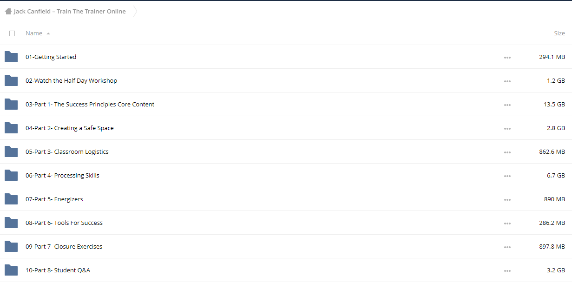This screenshot has height=283, width=572.
Task: Click the 2.8 GB size value
Action: tap(556, 128)
